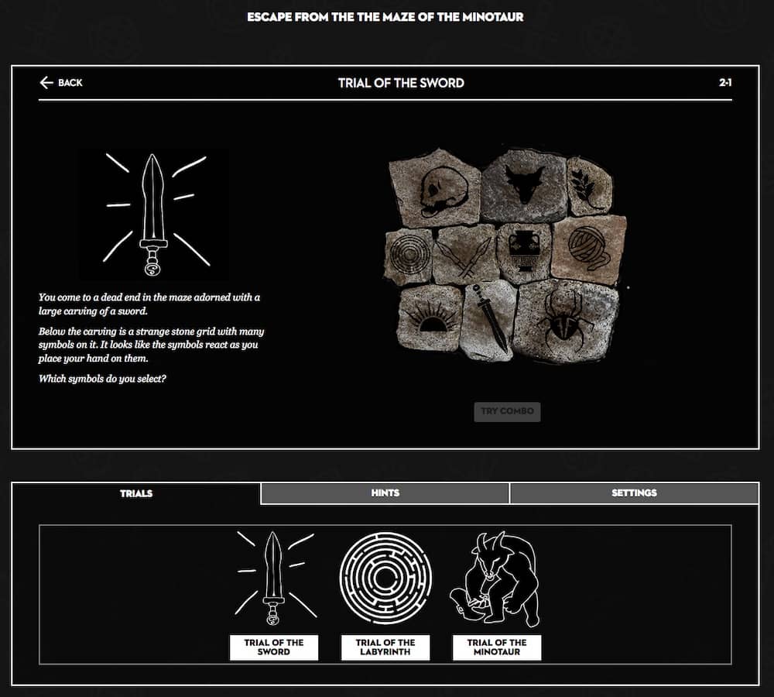Select the minotaur figure icon in Trials panel
This screenshot has width=774, height=697.
coord(496,579)
